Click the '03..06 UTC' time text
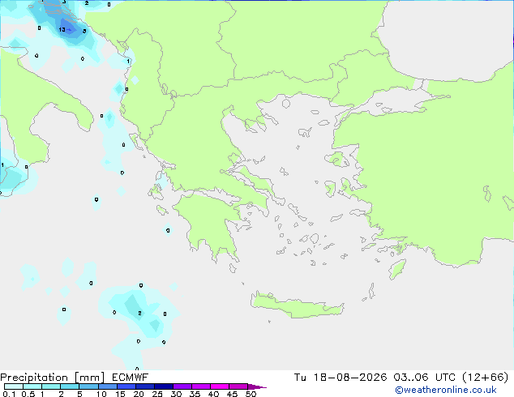This screenshot has width=514, height=397. [425, 378]
